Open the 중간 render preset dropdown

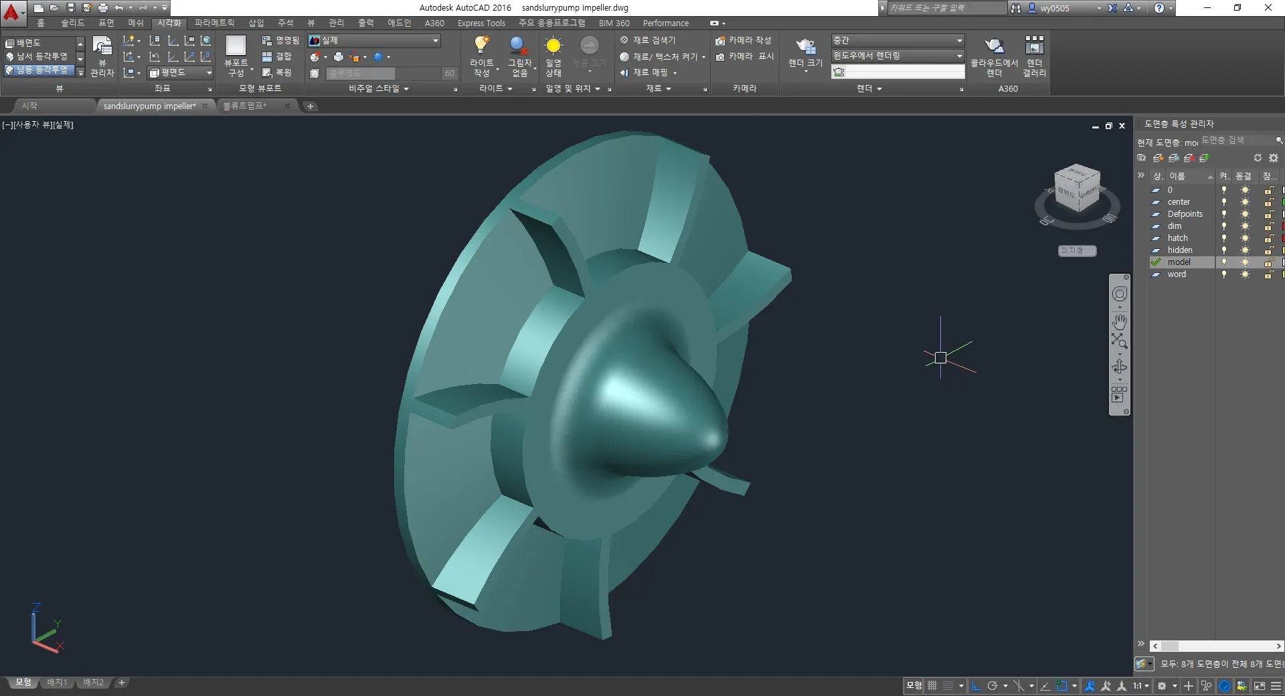[897, 41]
